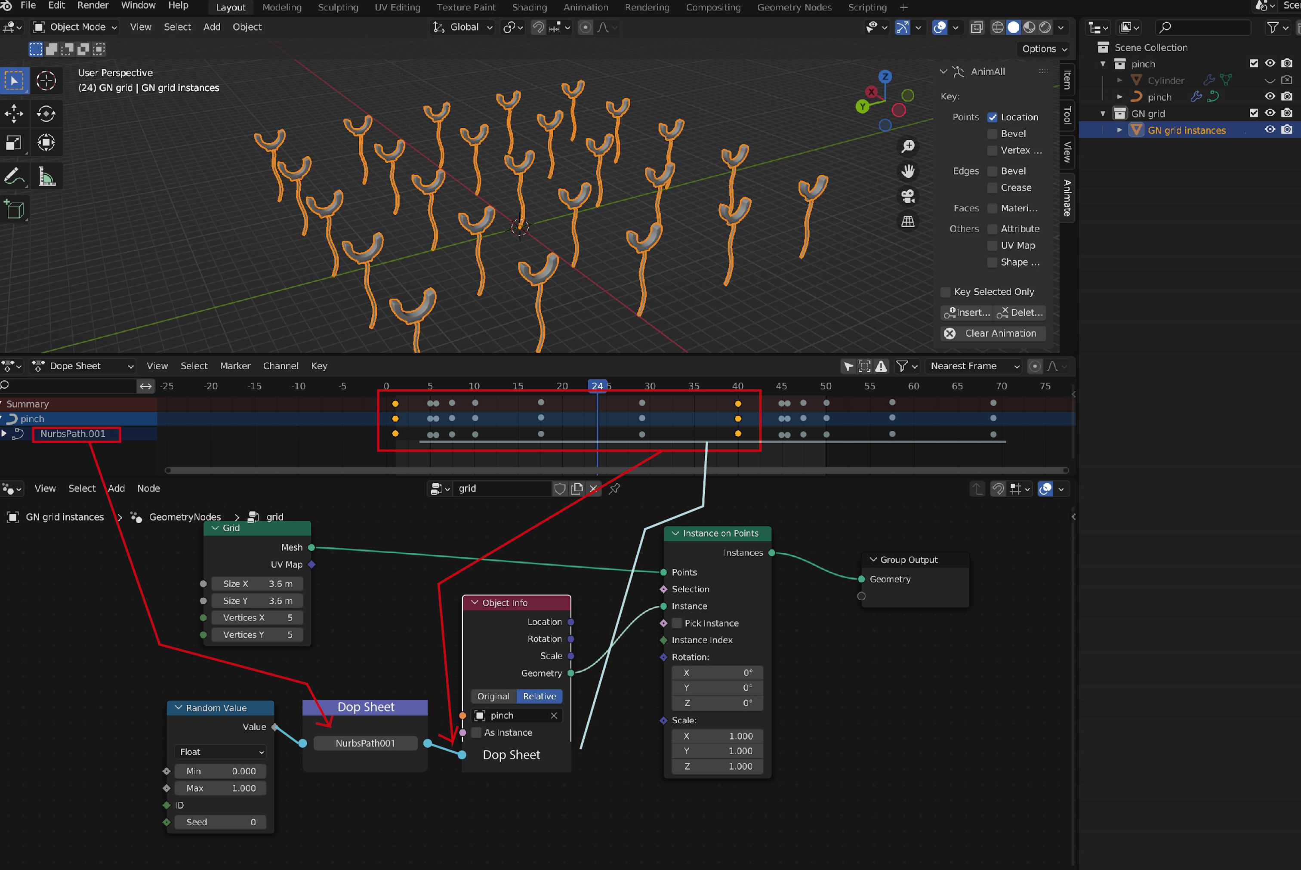
Task: Select the Move tool
Action: [x=14, y=114]
